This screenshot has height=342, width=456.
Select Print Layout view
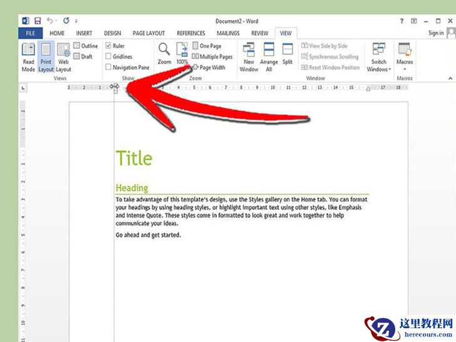click(x=46, y=57)
